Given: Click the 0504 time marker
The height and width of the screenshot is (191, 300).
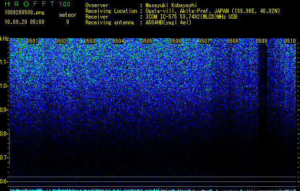Looking at the screenshot, I should click(x=118, y=41).
